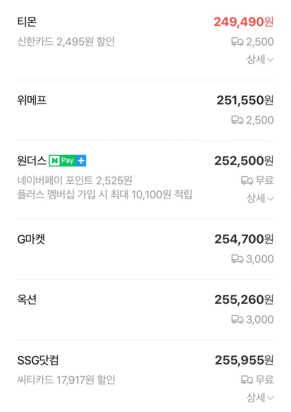Open the 위메프 seller link
This screenshot has height=412, width=291.
click(x=32, y=100)
